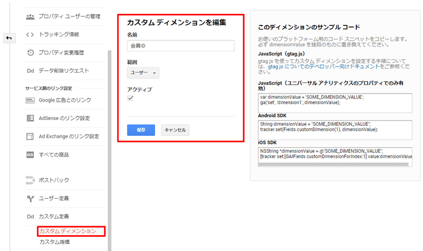Click the Android SDK code box
This screenshot has width=423, height=251.
coord(335,130)
